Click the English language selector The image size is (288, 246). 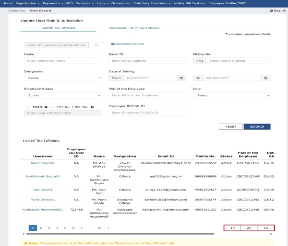pyautogui.click(x=278, y=11)
